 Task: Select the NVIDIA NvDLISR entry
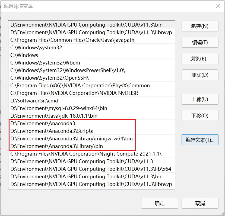[x=92, y=93]
